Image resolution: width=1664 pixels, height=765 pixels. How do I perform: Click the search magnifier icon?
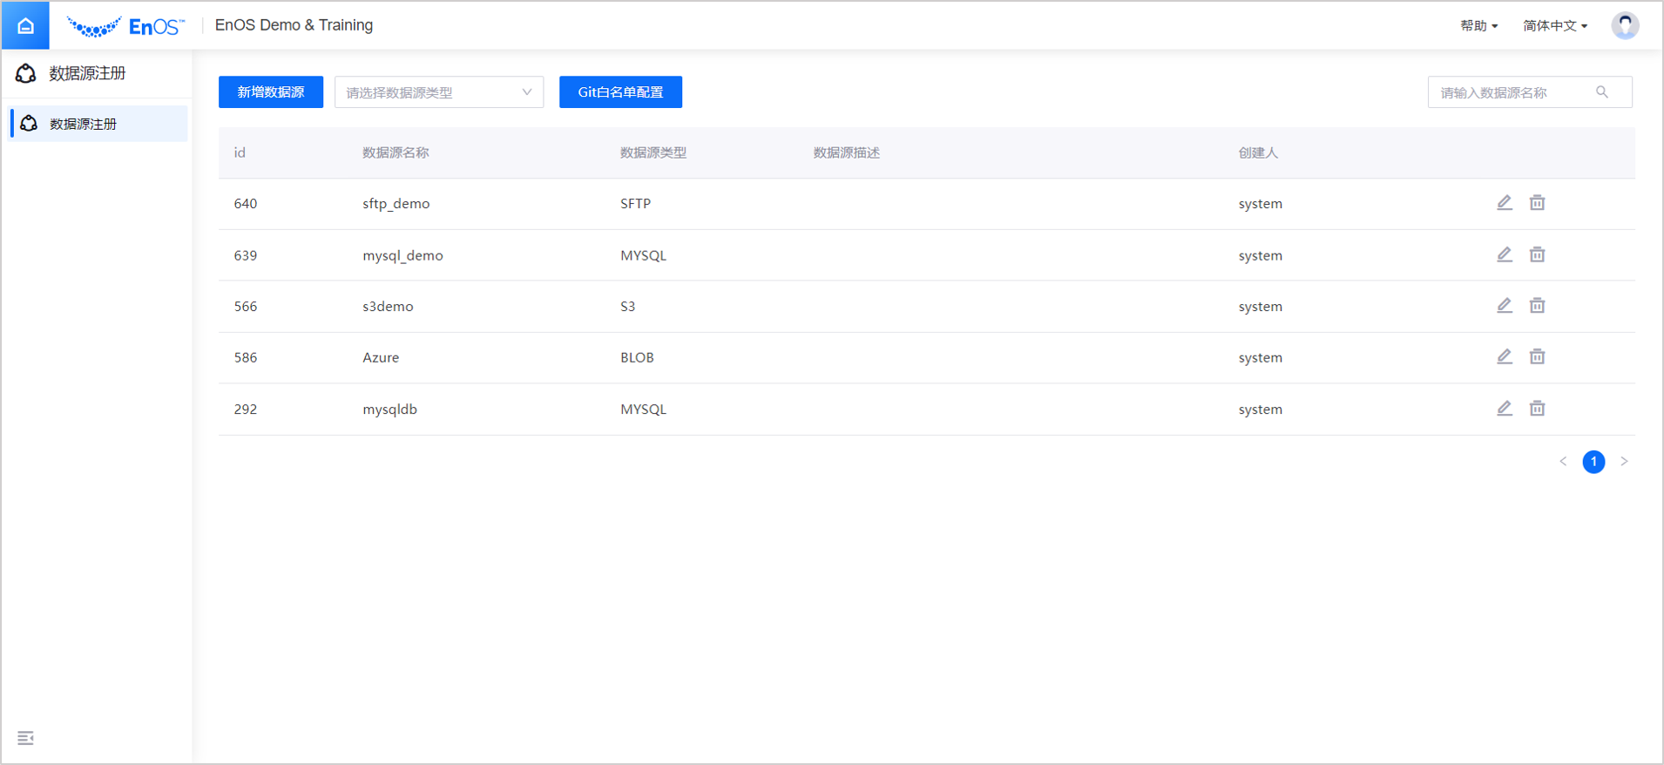1601,92
